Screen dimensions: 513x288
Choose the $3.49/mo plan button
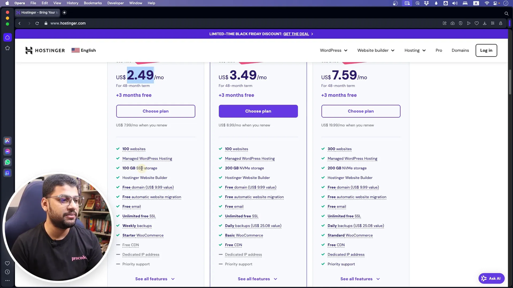(258, 111)
